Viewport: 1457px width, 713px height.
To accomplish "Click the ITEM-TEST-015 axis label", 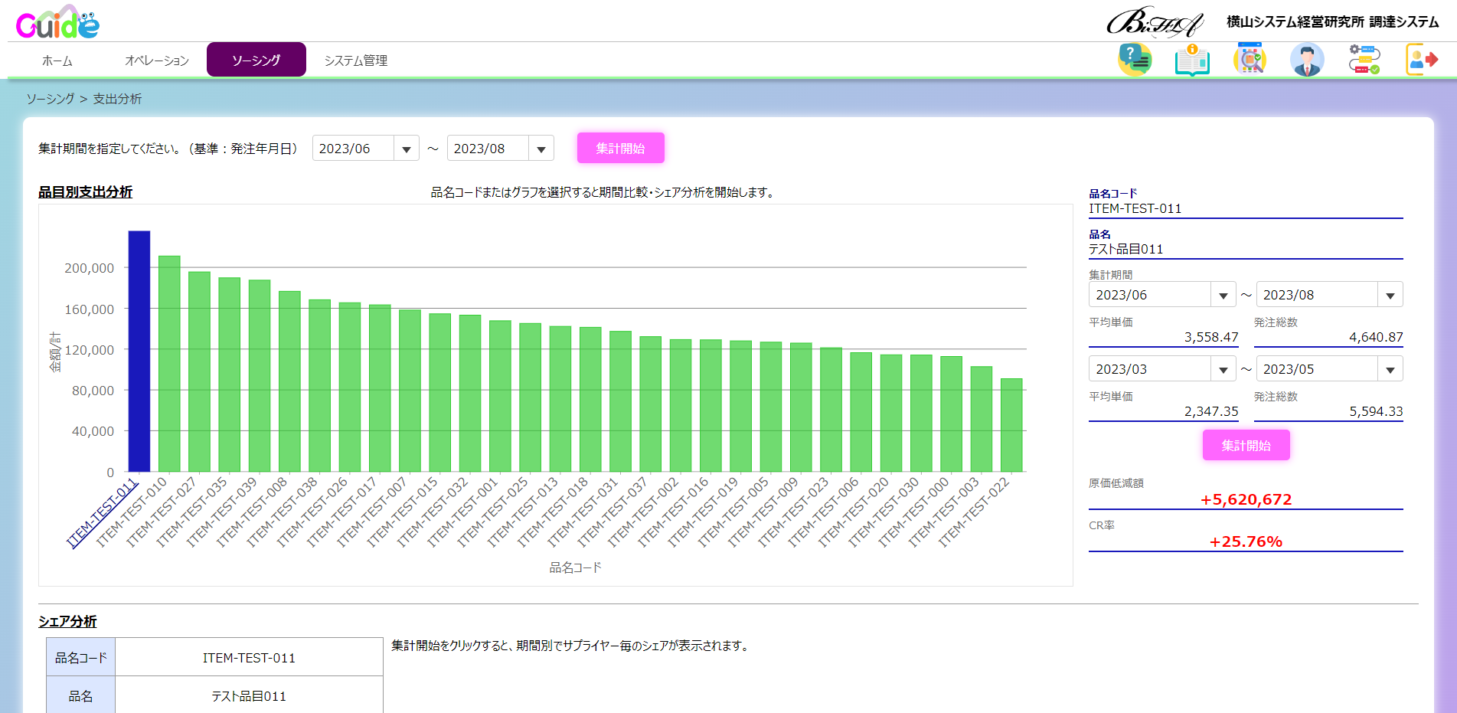I will tap(402, 512).
